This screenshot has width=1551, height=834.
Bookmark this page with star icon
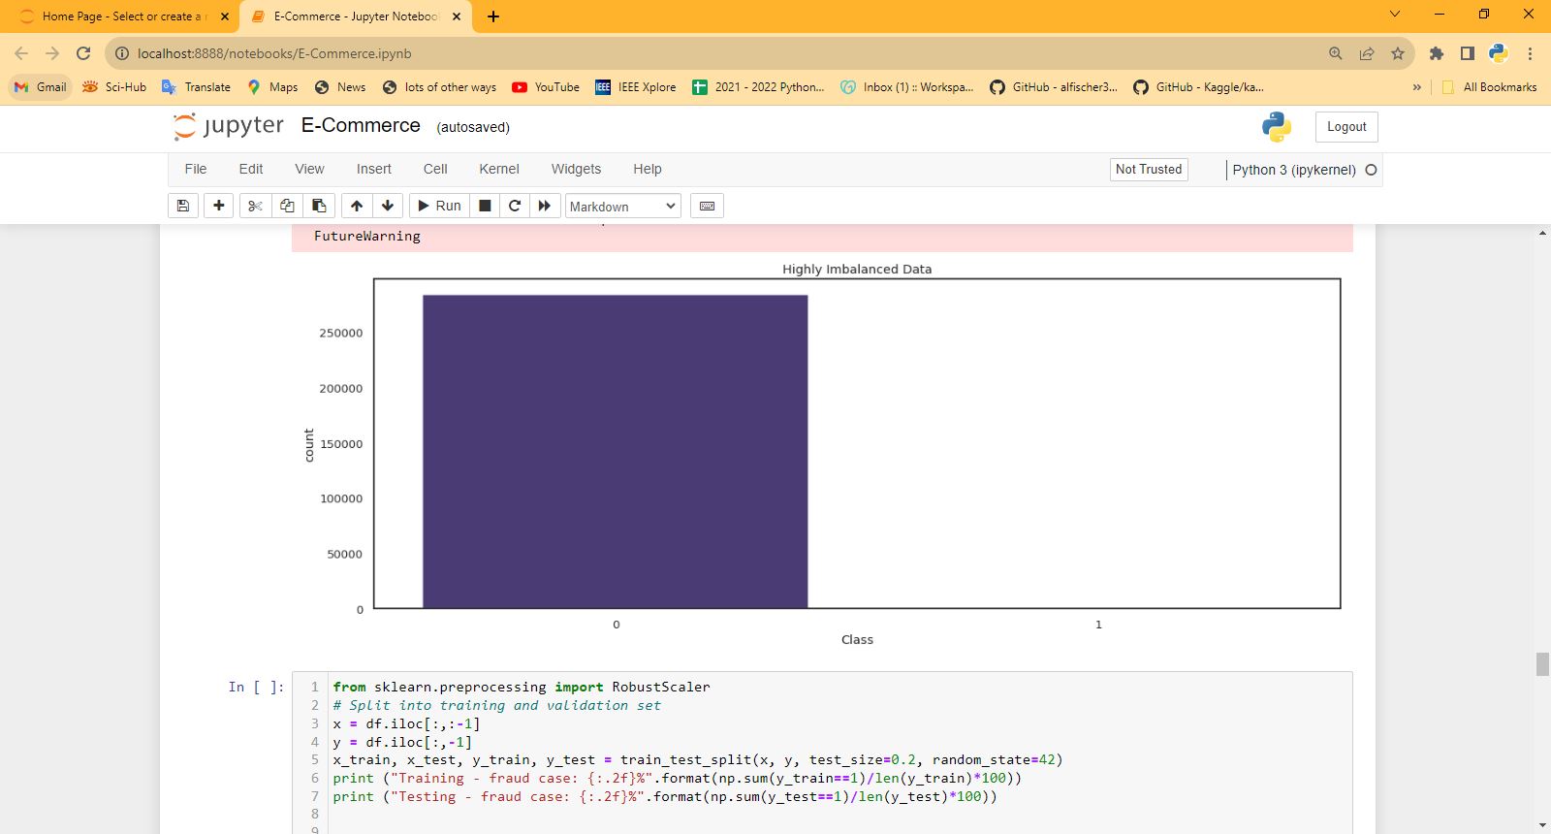[x=1398, y=53]
